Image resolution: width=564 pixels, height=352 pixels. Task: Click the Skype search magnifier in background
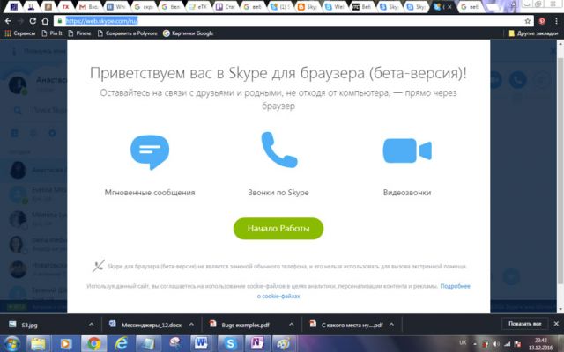coord(18,110)
